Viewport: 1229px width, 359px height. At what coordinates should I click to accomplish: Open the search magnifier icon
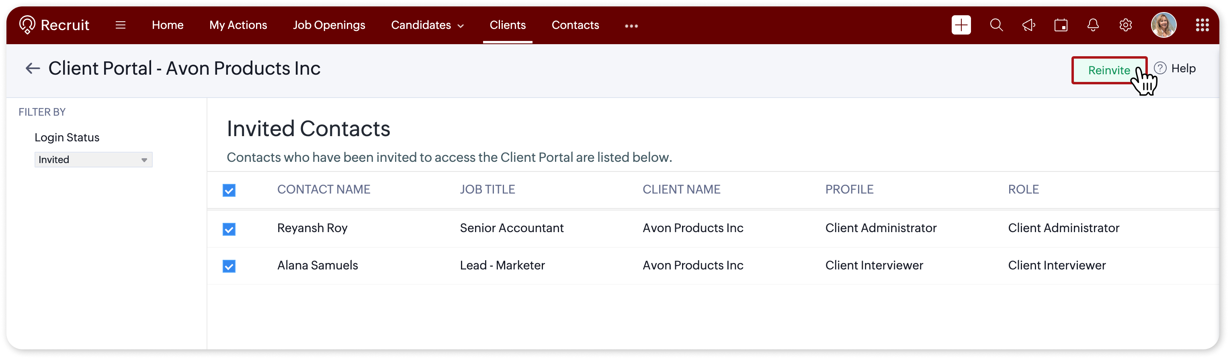(996, 25)
